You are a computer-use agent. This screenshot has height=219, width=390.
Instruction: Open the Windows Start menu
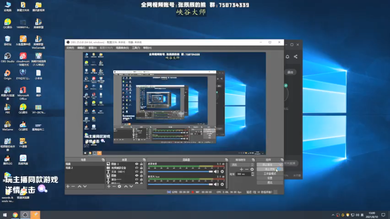[x=5, y=215]
